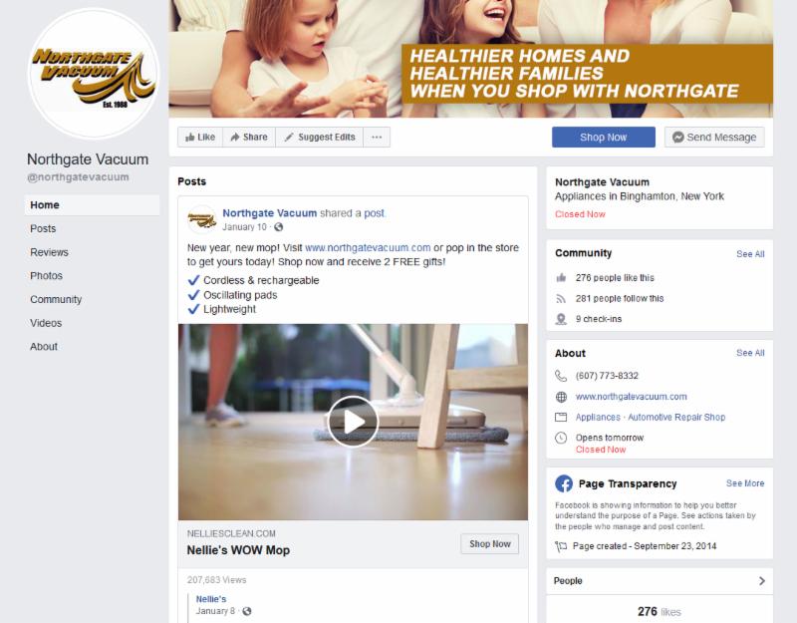Click the Send Message messenger button
This screenshot has width=797, height=623.
714,138
